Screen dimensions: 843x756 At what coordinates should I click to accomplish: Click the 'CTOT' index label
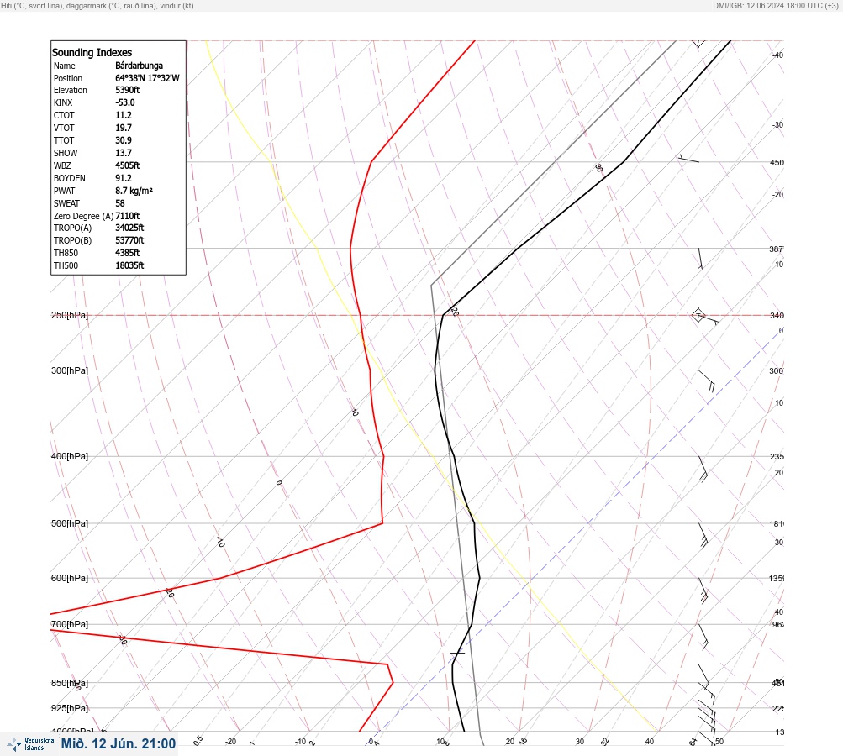pyautogui.click(x=64, y=115)
